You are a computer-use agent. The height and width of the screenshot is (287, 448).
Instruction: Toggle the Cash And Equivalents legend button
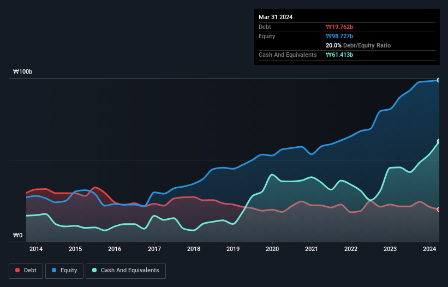[126, 271]
